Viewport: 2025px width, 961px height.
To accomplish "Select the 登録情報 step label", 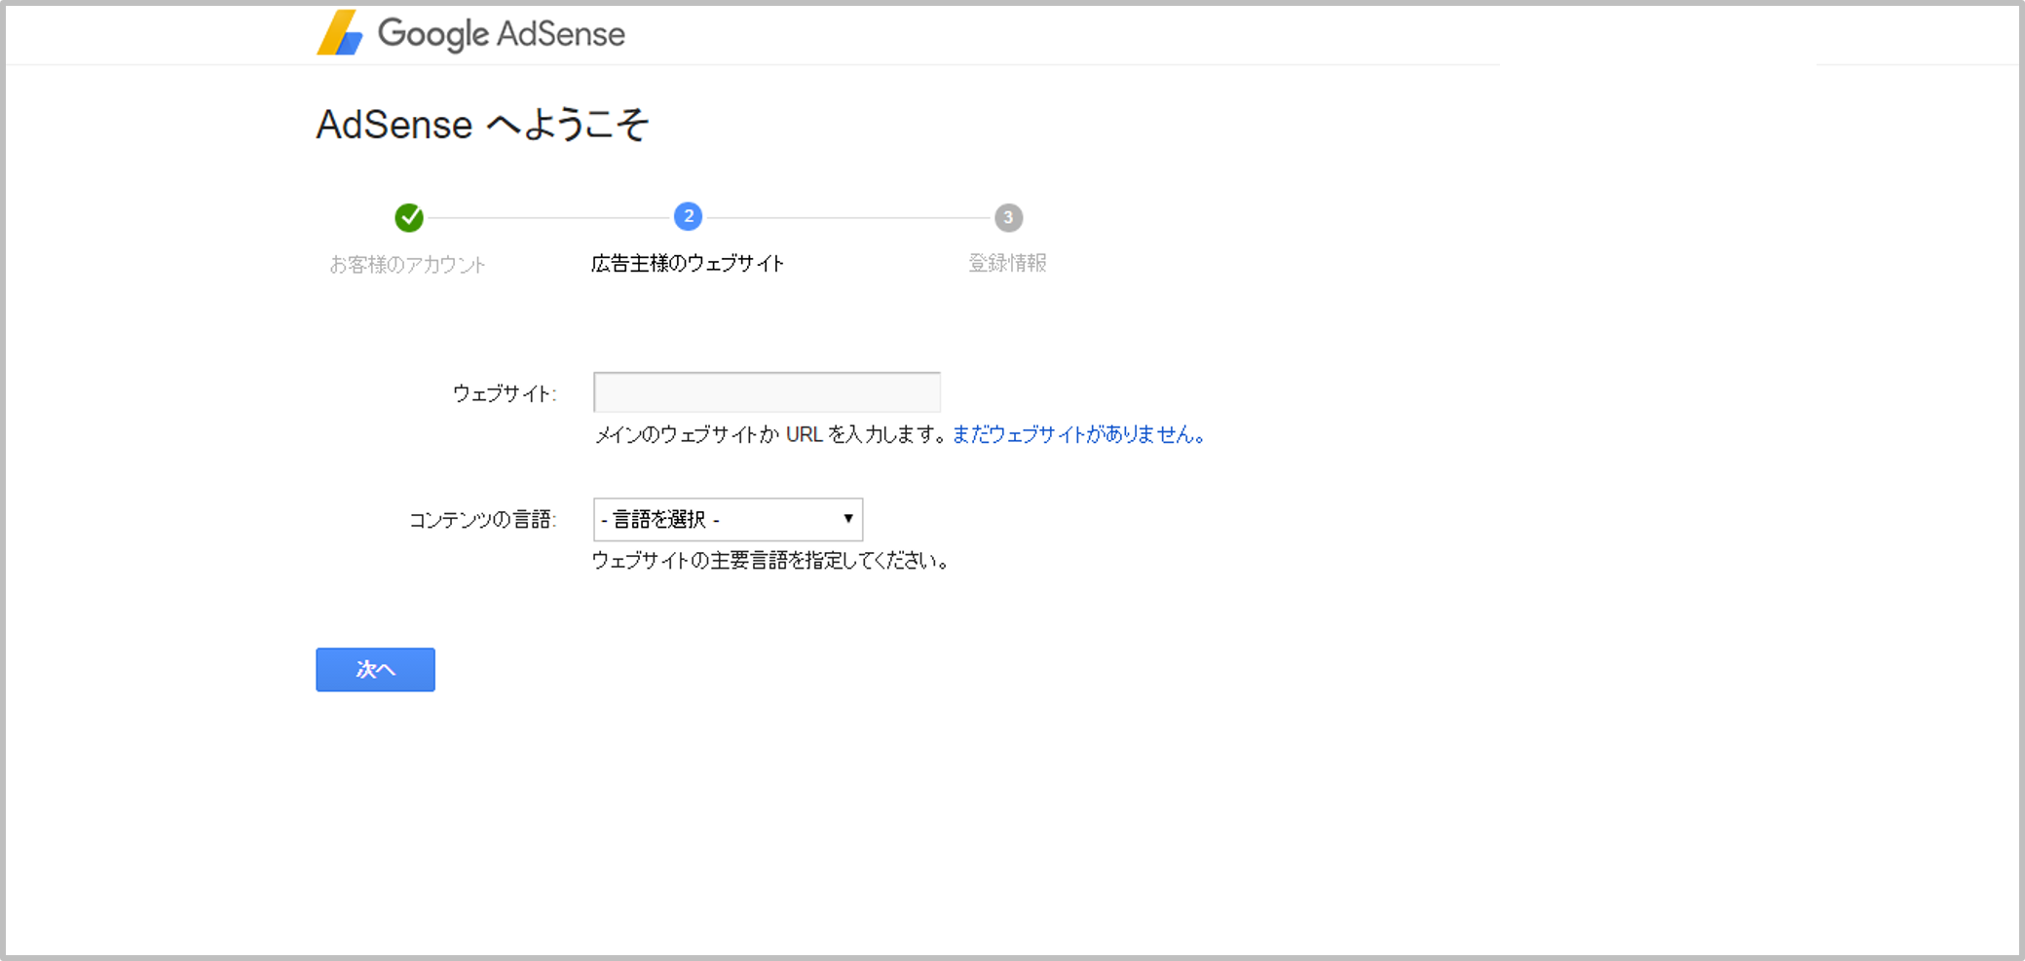I will click(1007, 263).
